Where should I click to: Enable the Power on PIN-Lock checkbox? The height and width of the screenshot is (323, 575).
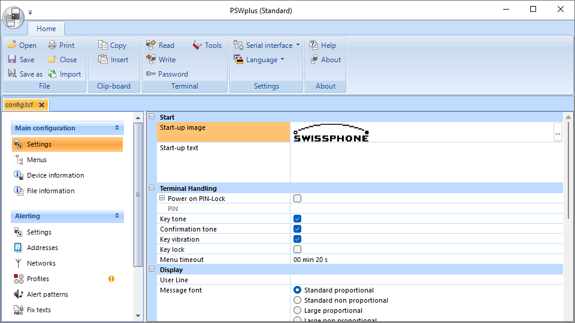297,199
